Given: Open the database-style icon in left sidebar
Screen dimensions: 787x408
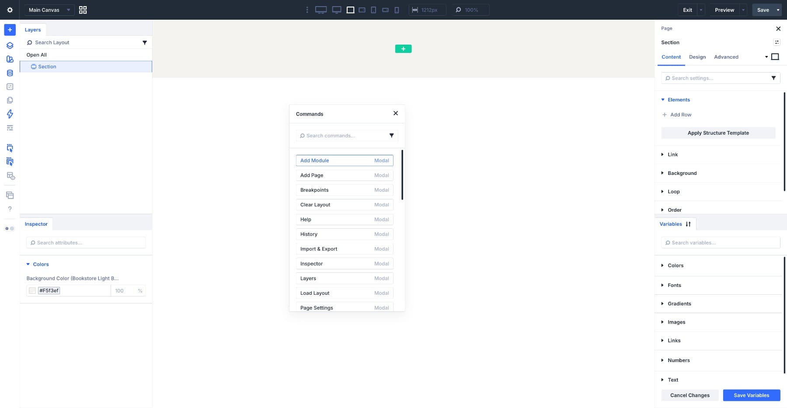Looking at the screenshot, I should point(10,73).
